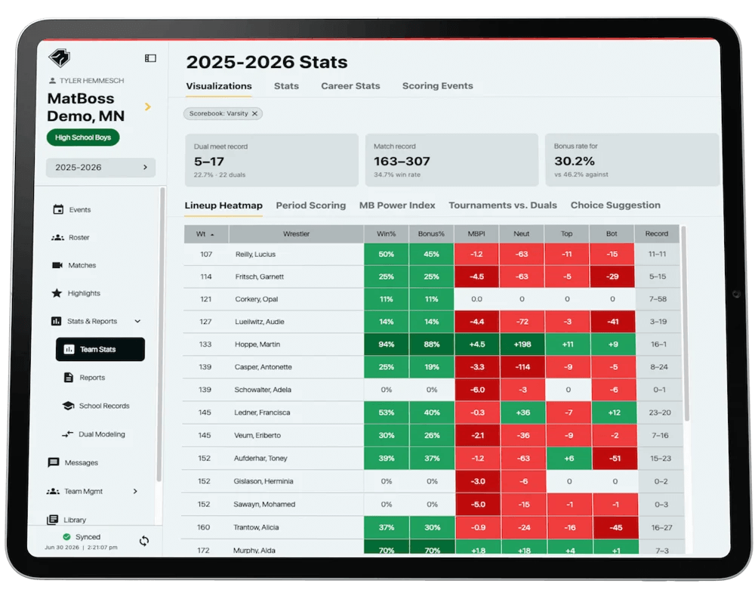The image size is (755, 599).
Task: Select the Lineup Heatmap sub-tab
Action: click(223, 205)
